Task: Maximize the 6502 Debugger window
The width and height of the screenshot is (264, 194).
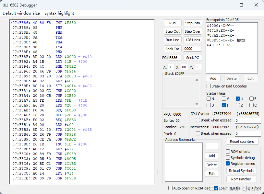Action: point(241,5)
